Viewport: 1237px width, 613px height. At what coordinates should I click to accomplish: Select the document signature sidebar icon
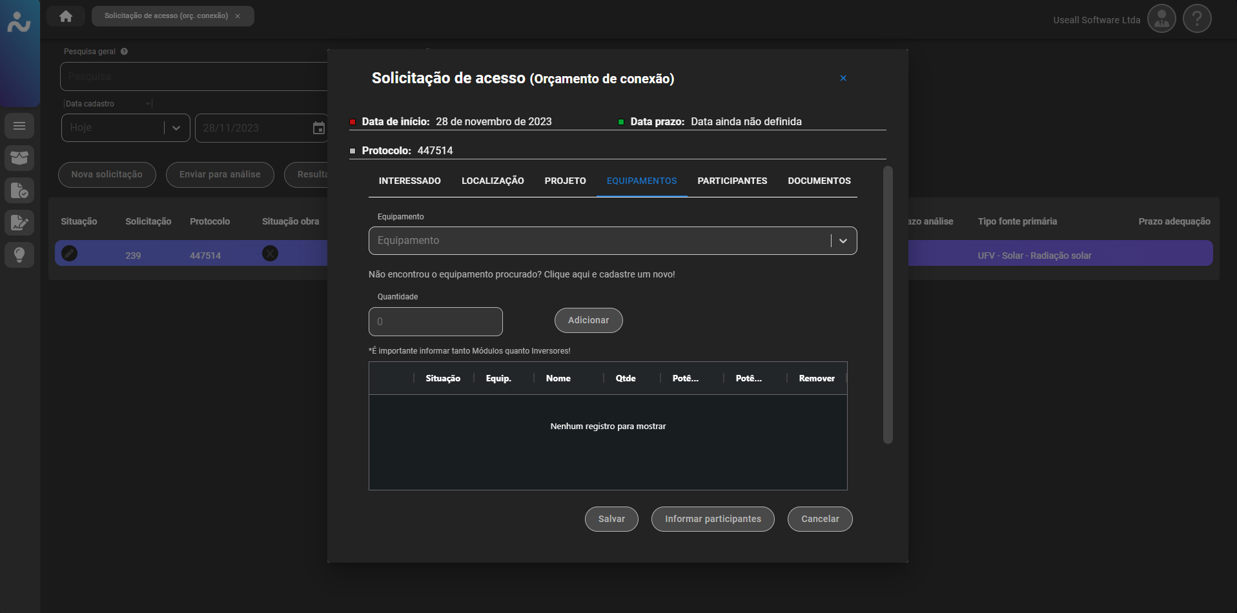(19, 223)
